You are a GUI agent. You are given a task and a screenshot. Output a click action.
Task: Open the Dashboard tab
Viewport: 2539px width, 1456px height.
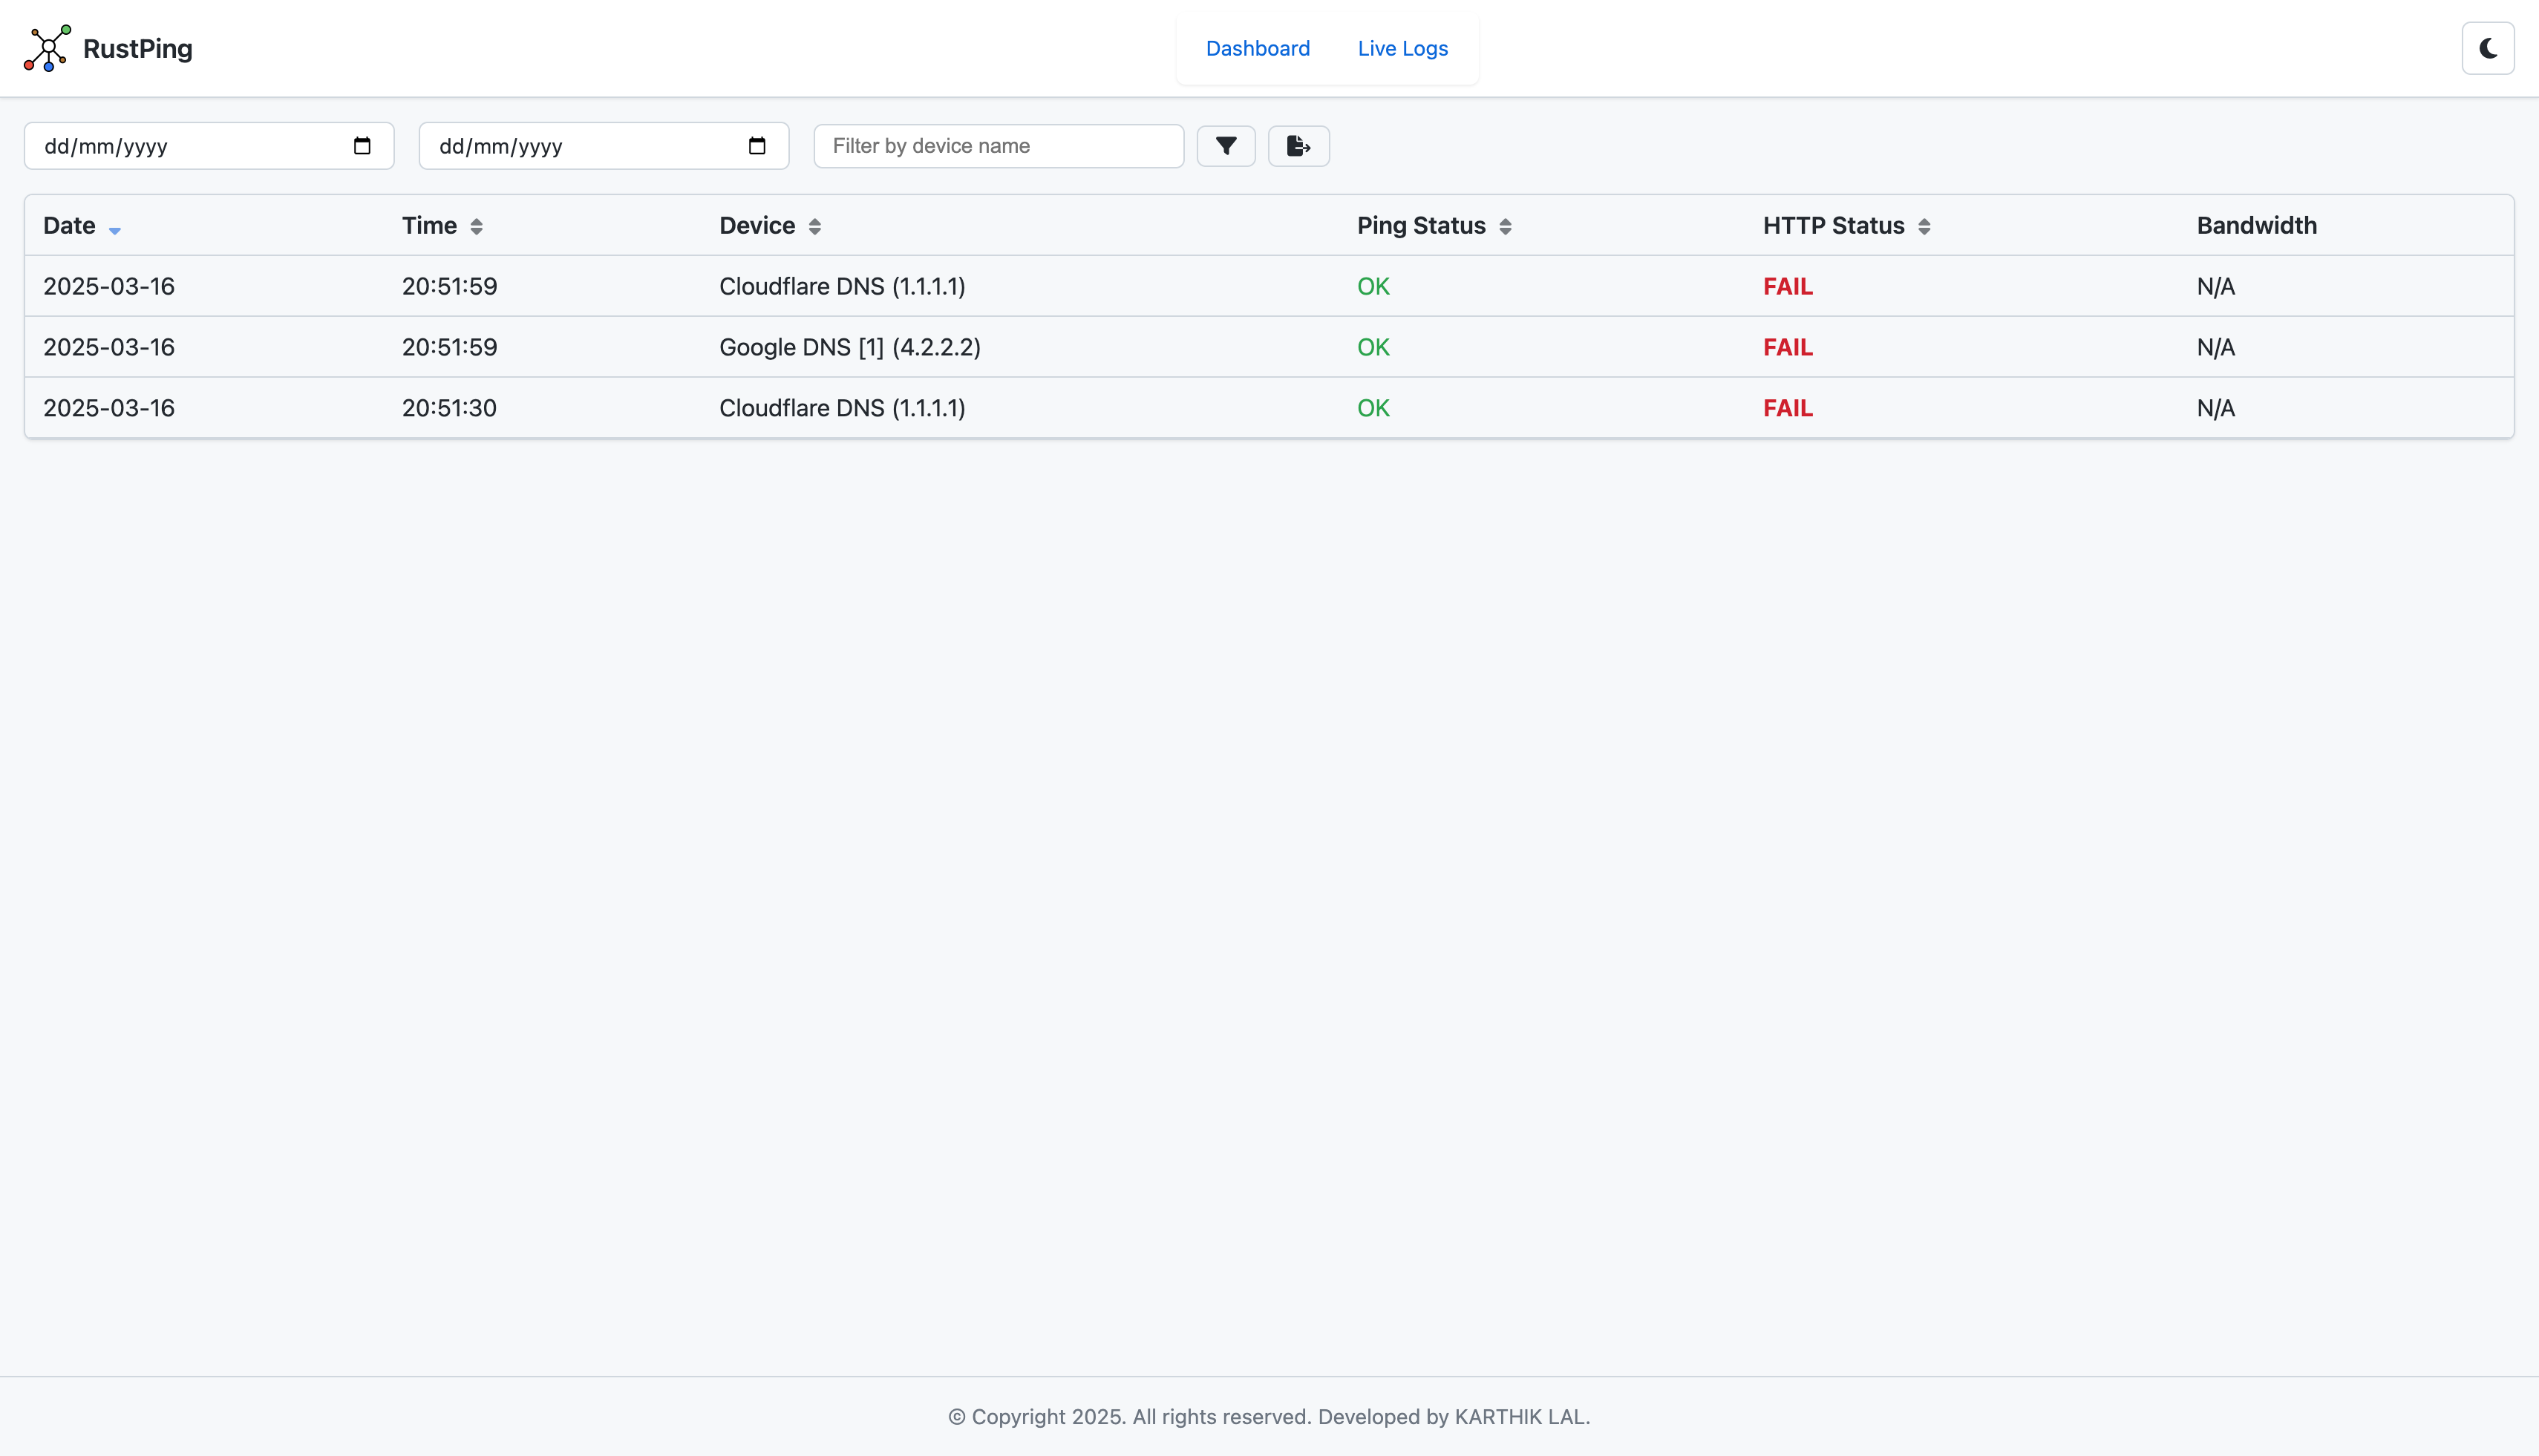click(1258, 48)
